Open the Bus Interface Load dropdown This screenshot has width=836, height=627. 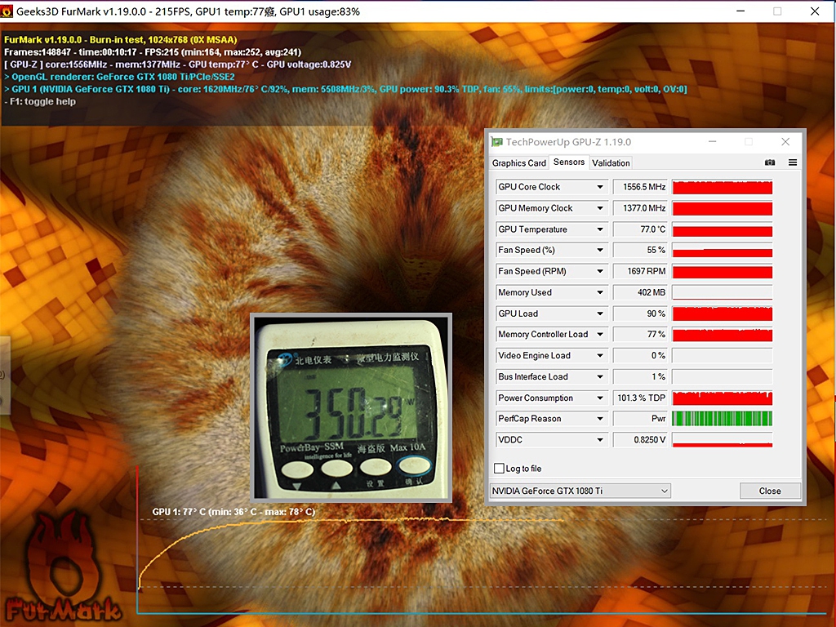click(600, 377)
